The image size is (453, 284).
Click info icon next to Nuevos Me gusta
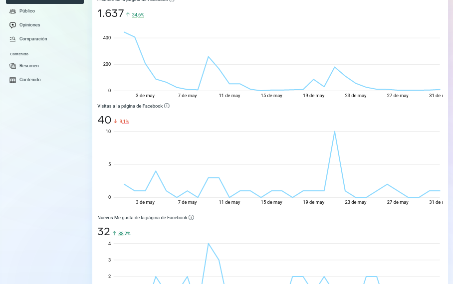[191, 218]
